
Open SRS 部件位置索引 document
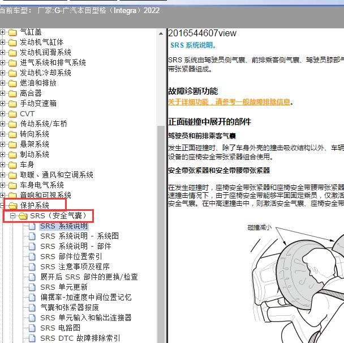[71, 257]
